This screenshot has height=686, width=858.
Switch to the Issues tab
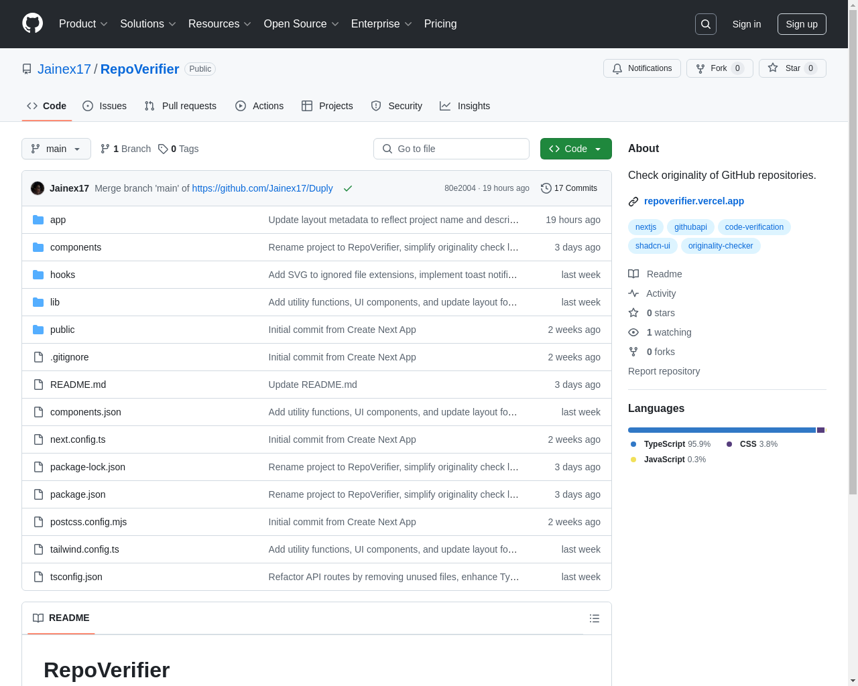tap(105, 106)
